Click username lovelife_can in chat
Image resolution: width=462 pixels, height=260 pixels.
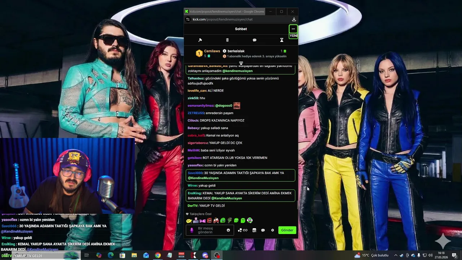[197, 91]
